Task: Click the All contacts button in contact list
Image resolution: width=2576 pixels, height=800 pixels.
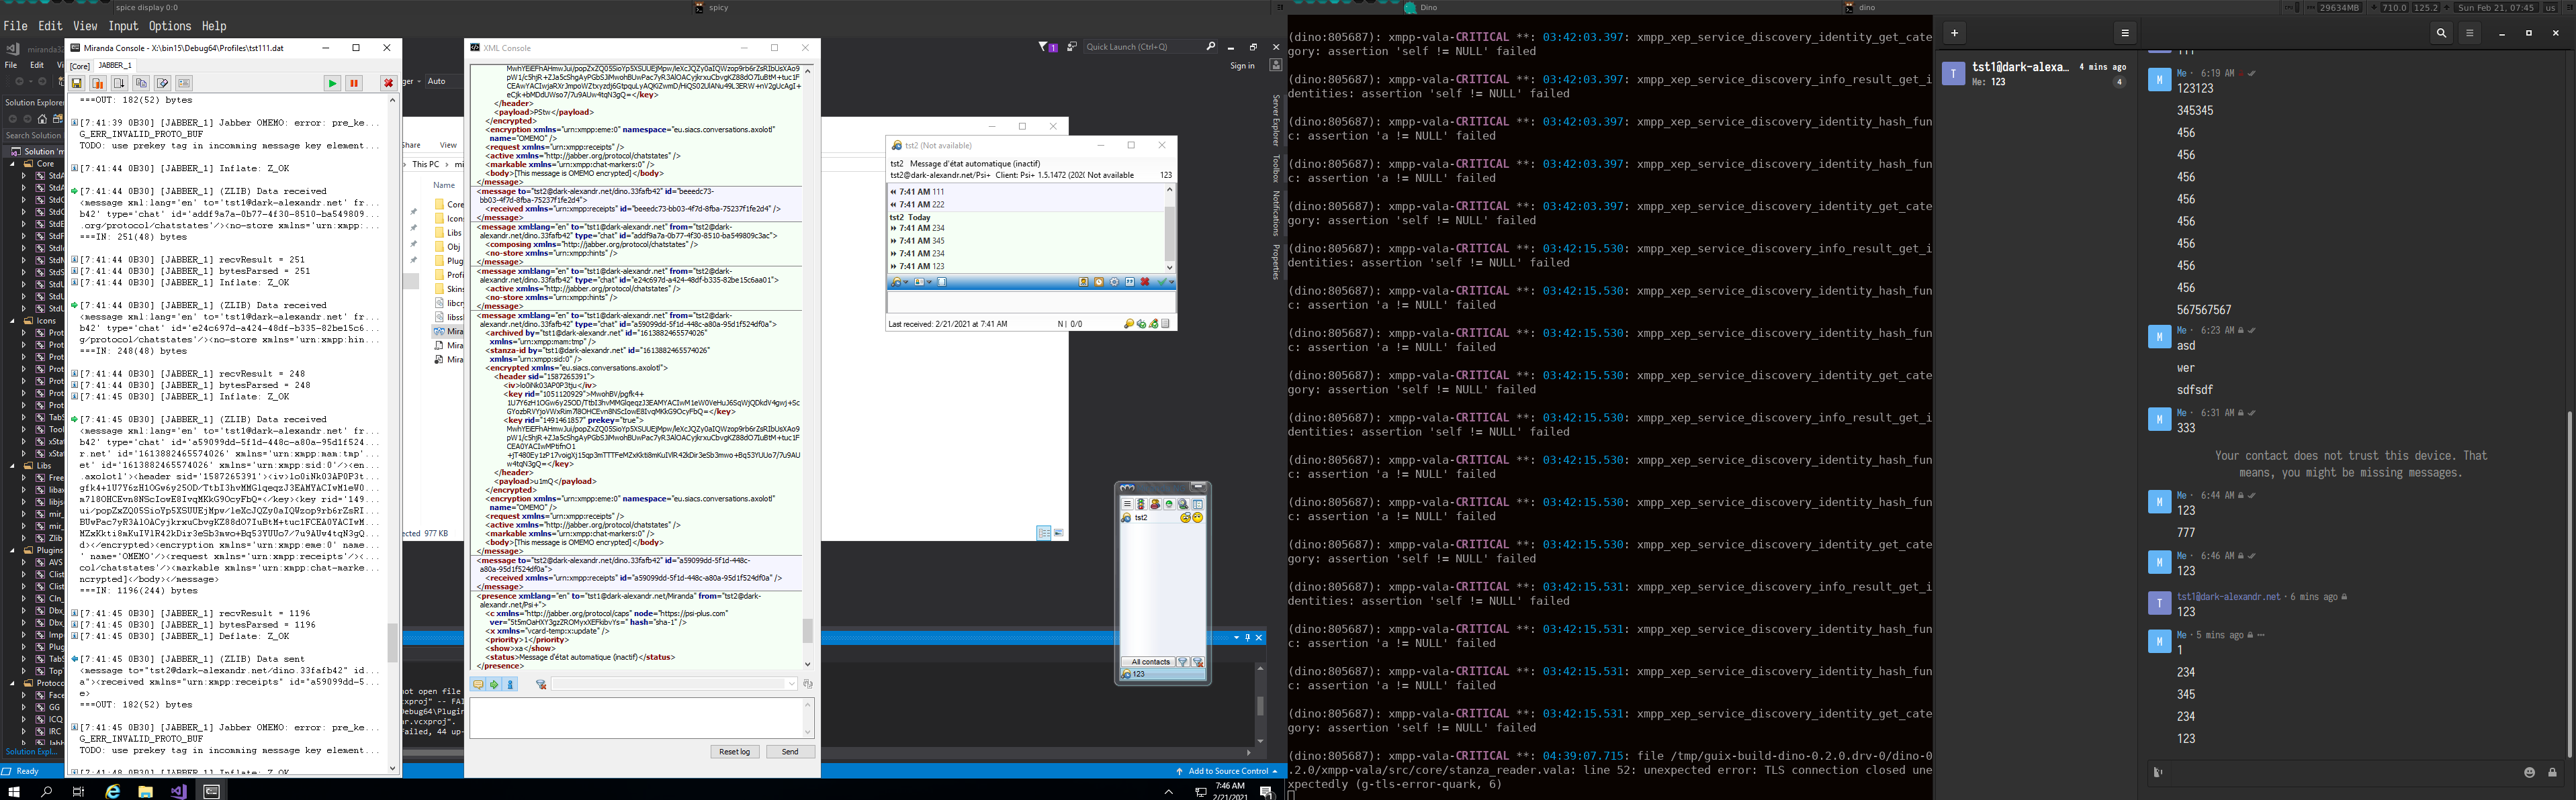Action: pyautogui.click(x=1149, y=662)
